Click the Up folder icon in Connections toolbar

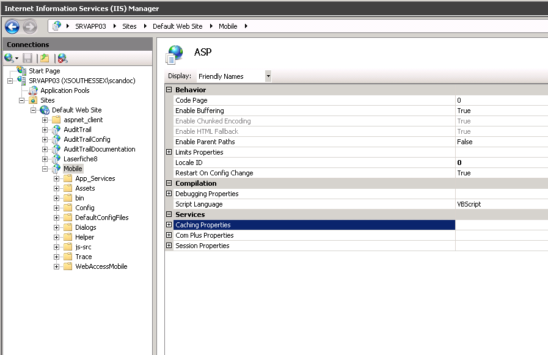point(45,58)
